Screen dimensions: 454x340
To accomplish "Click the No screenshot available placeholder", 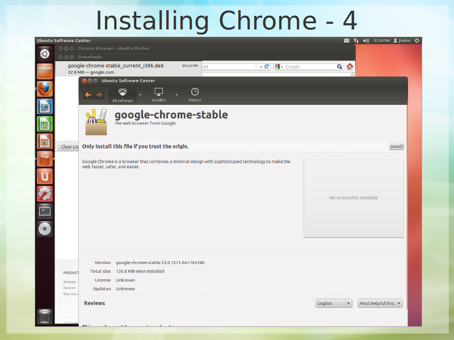I will click(x=354, y=198).
